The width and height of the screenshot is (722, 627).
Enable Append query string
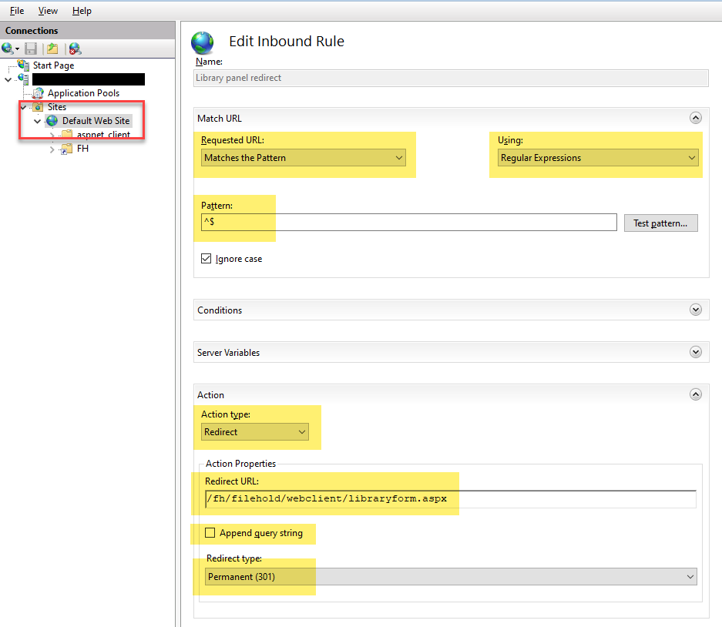click(x=208, y=533)
